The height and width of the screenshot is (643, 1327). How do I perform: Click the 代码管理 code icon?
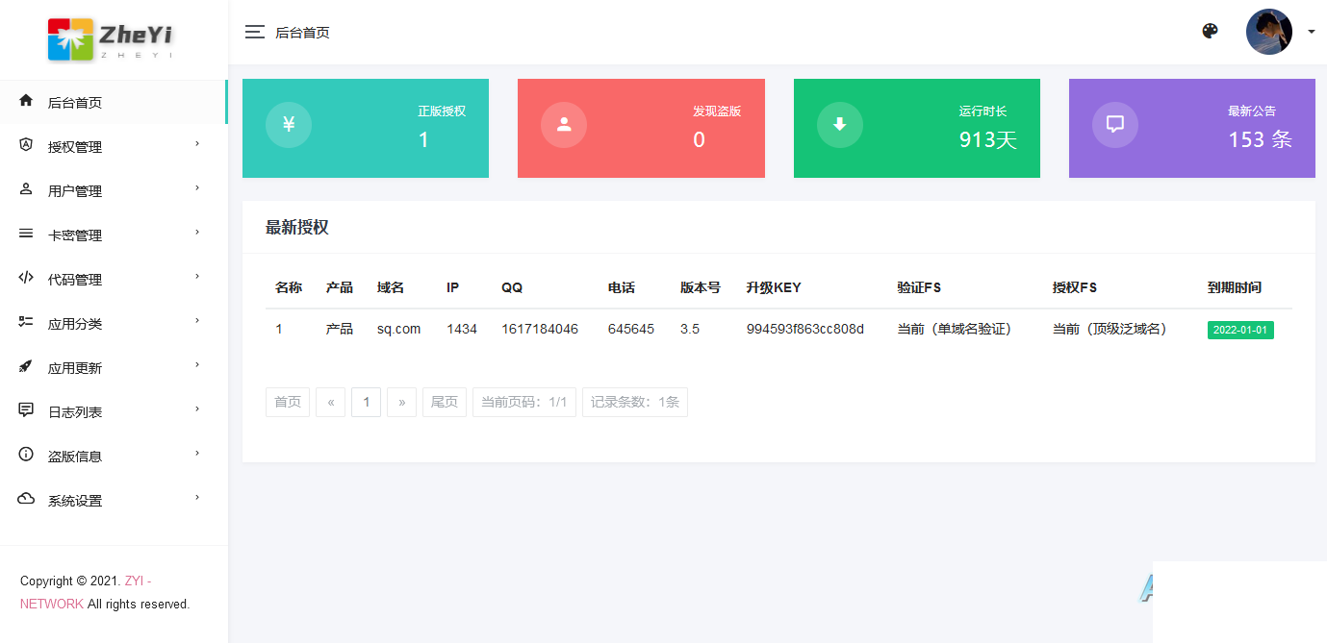coord(26,279)
